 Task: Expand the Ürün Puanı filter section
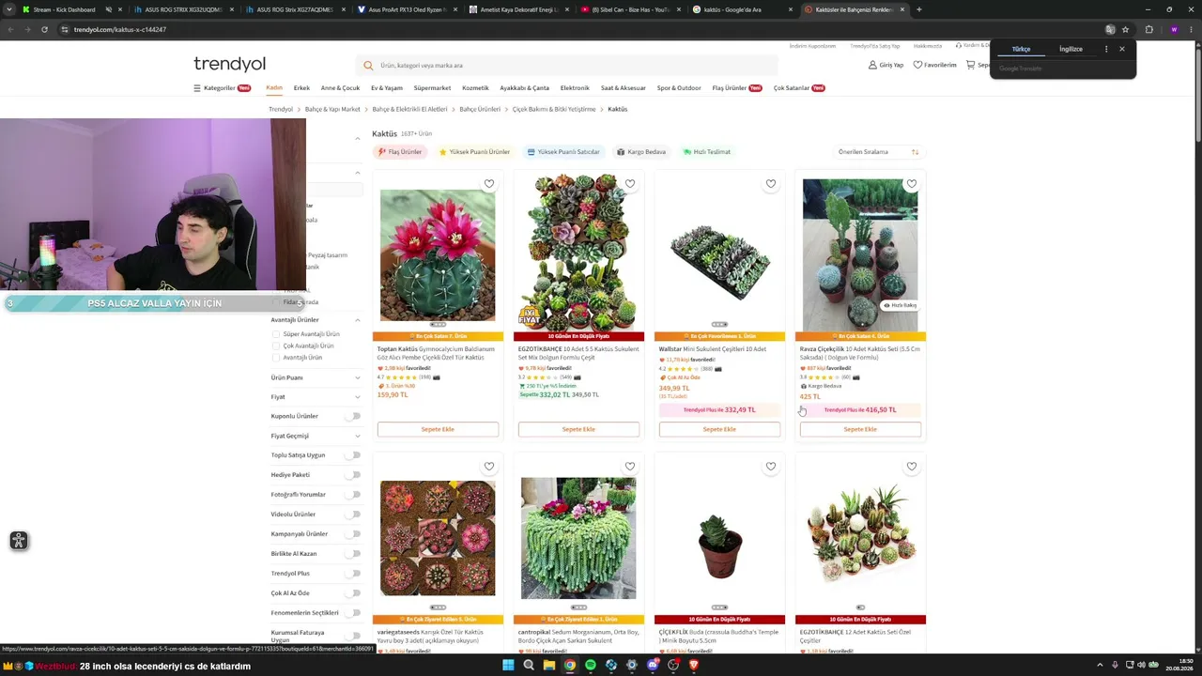(358, 378)
